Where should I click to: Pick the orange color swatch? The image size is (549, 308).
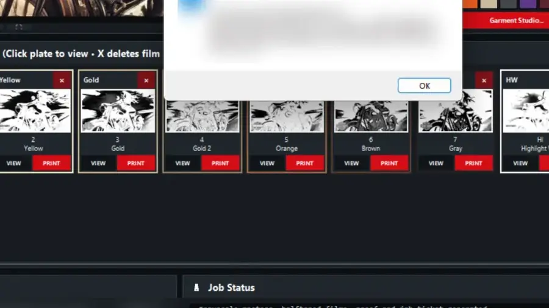[x=470, y=4]
